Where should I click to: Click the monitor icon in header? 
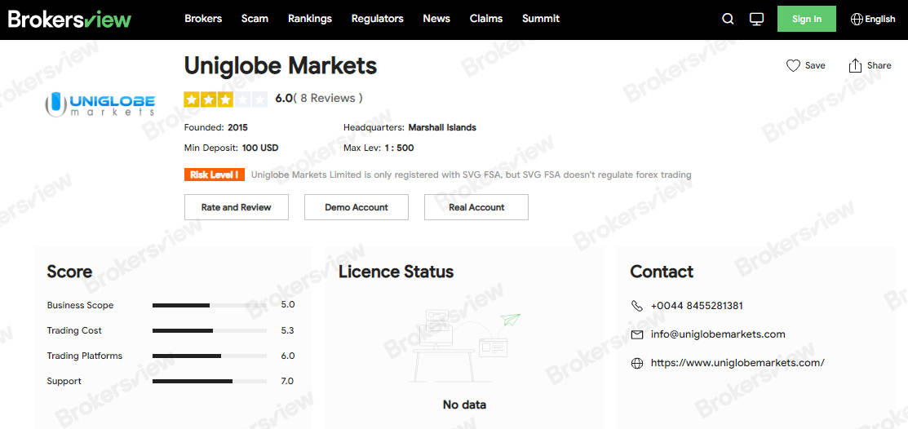coord(756,19)
